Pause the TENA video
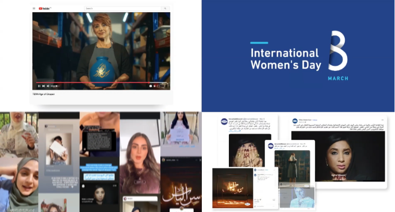Viewport: 395px width, 212px height. pyautogui.click(x=39, y=86)
